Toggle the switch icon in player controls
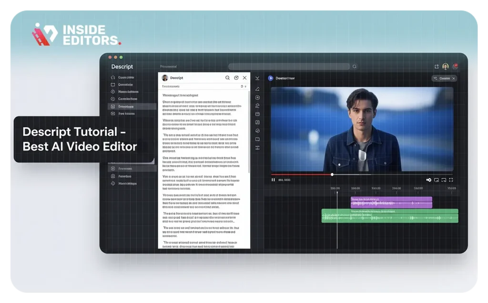488x303 pixels. [428, 180]
